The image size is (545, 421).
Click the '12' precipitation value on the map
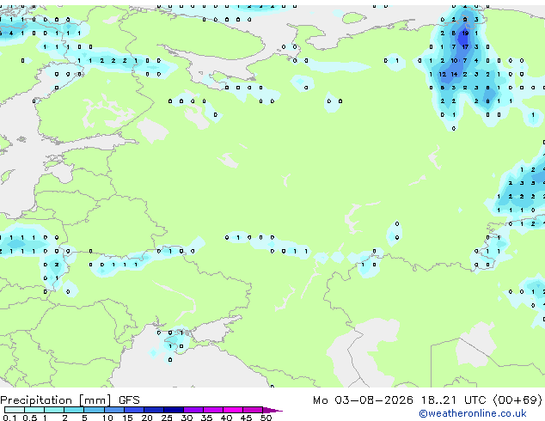pos(443,75)
